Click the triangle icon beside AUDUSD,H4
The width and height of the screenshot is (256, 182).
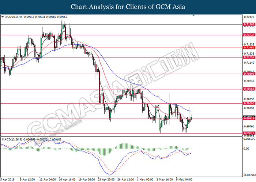(x=3, y=17)
